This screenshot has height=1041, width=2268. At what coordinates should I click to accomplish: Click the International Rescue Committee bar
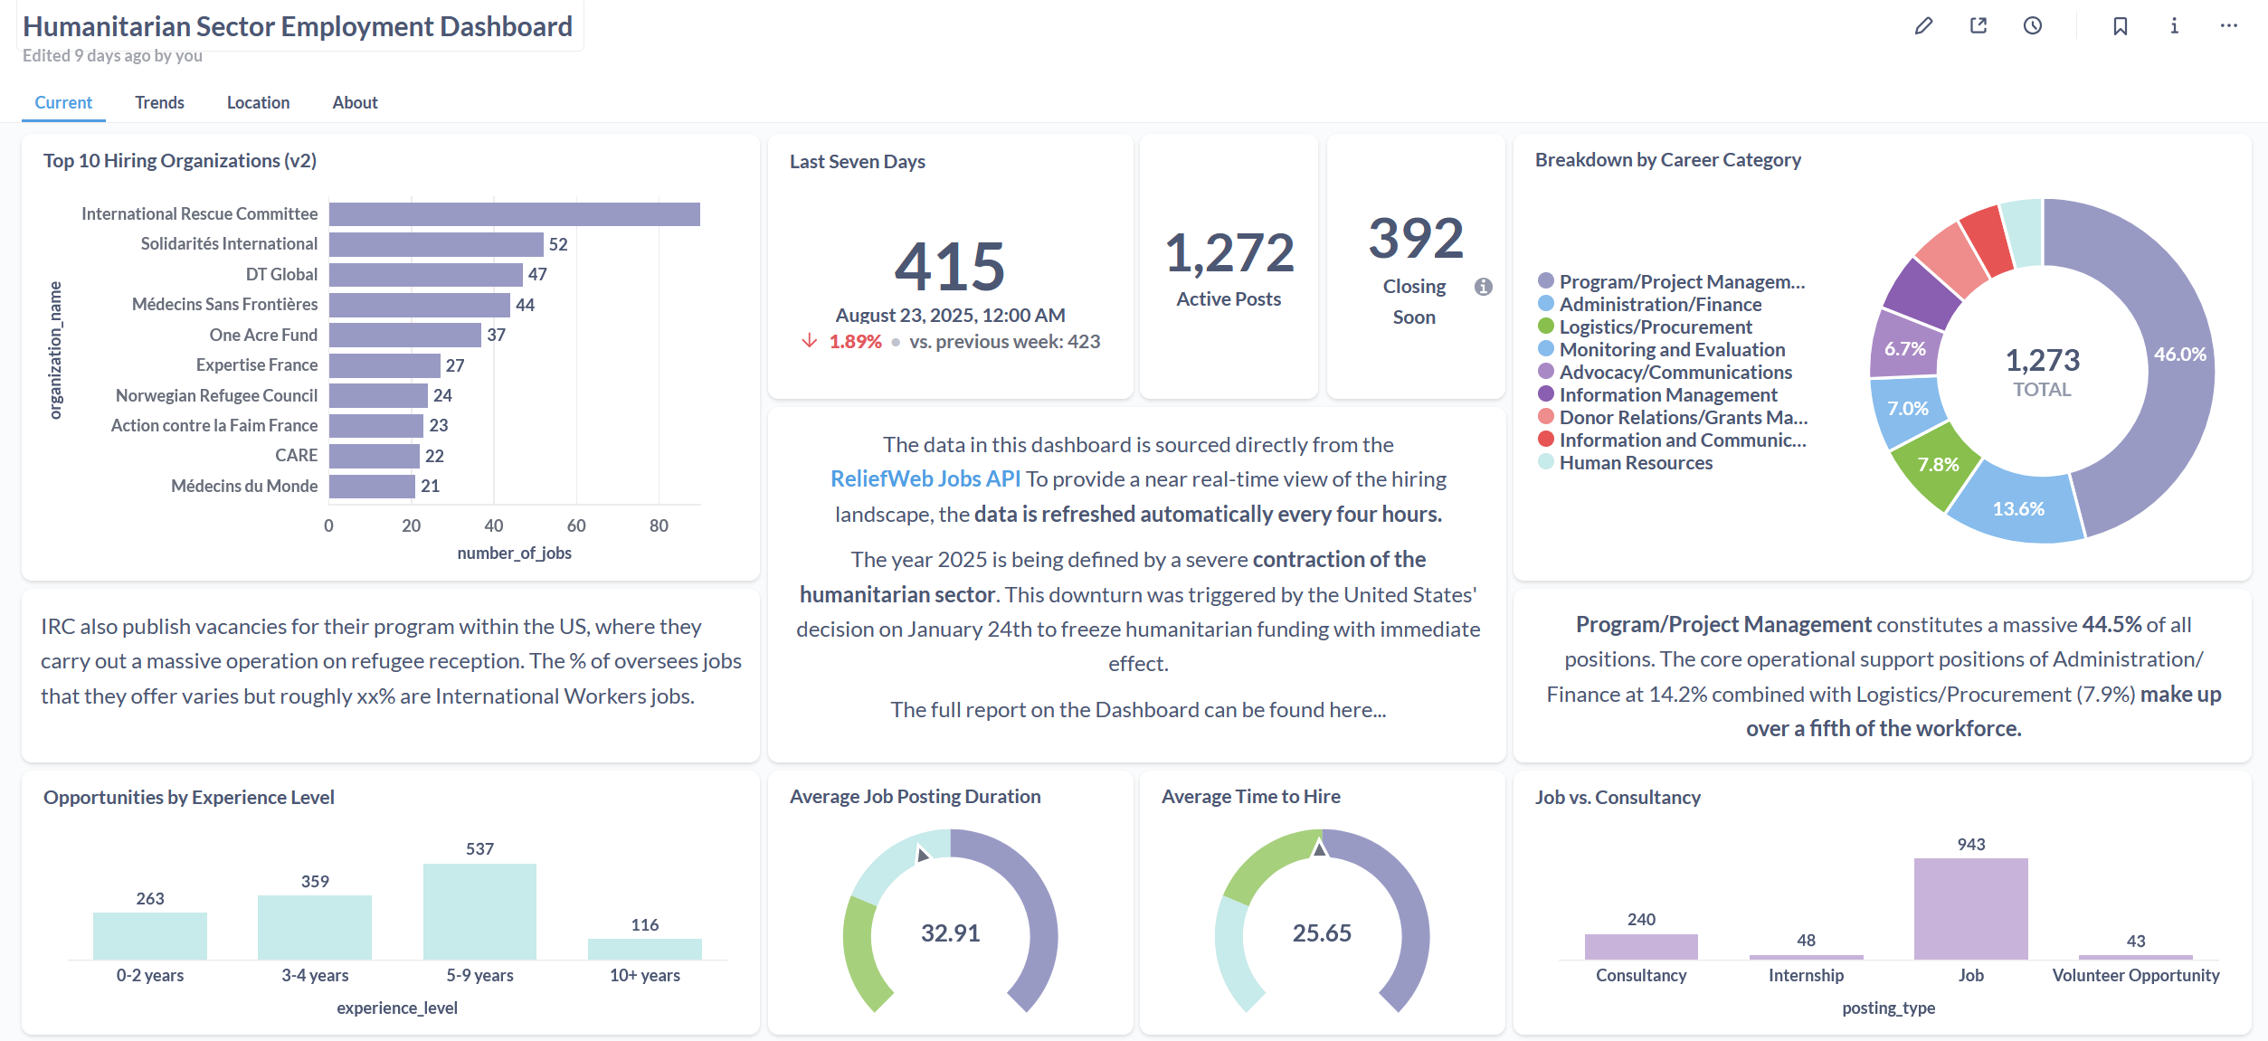point(514,213)
